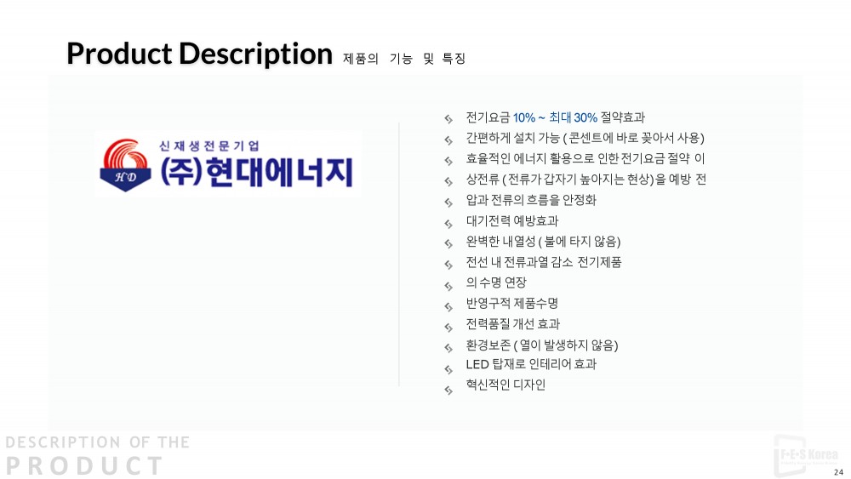Select the Product Description title text
This screenshot has width=851, height=479.
[199, 54]
